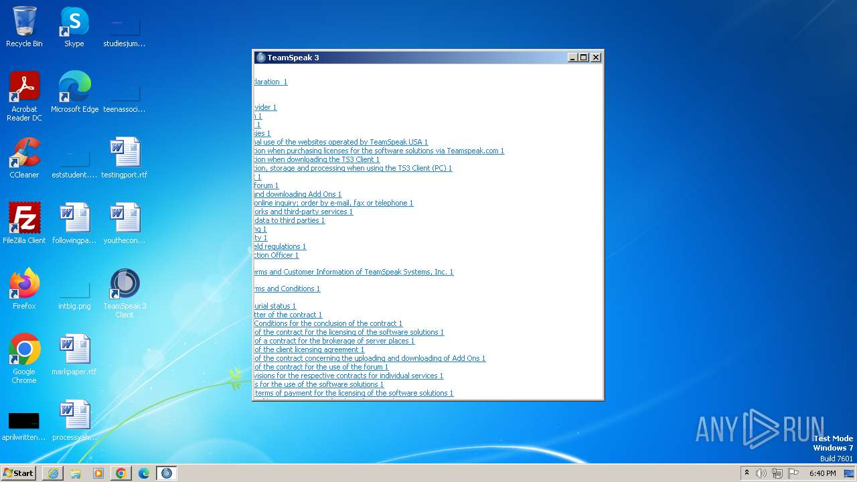
Task: Click the Show desktop button
Action: point(850,473)
